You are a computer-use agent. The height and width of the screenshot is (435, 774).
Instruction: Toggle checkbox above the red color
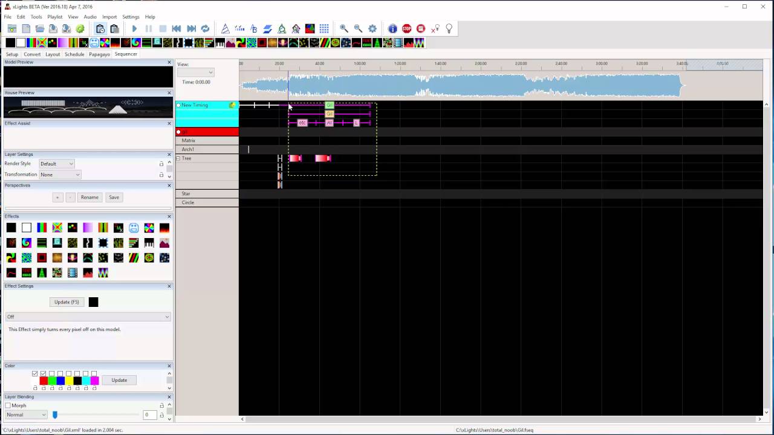[44, 373]
